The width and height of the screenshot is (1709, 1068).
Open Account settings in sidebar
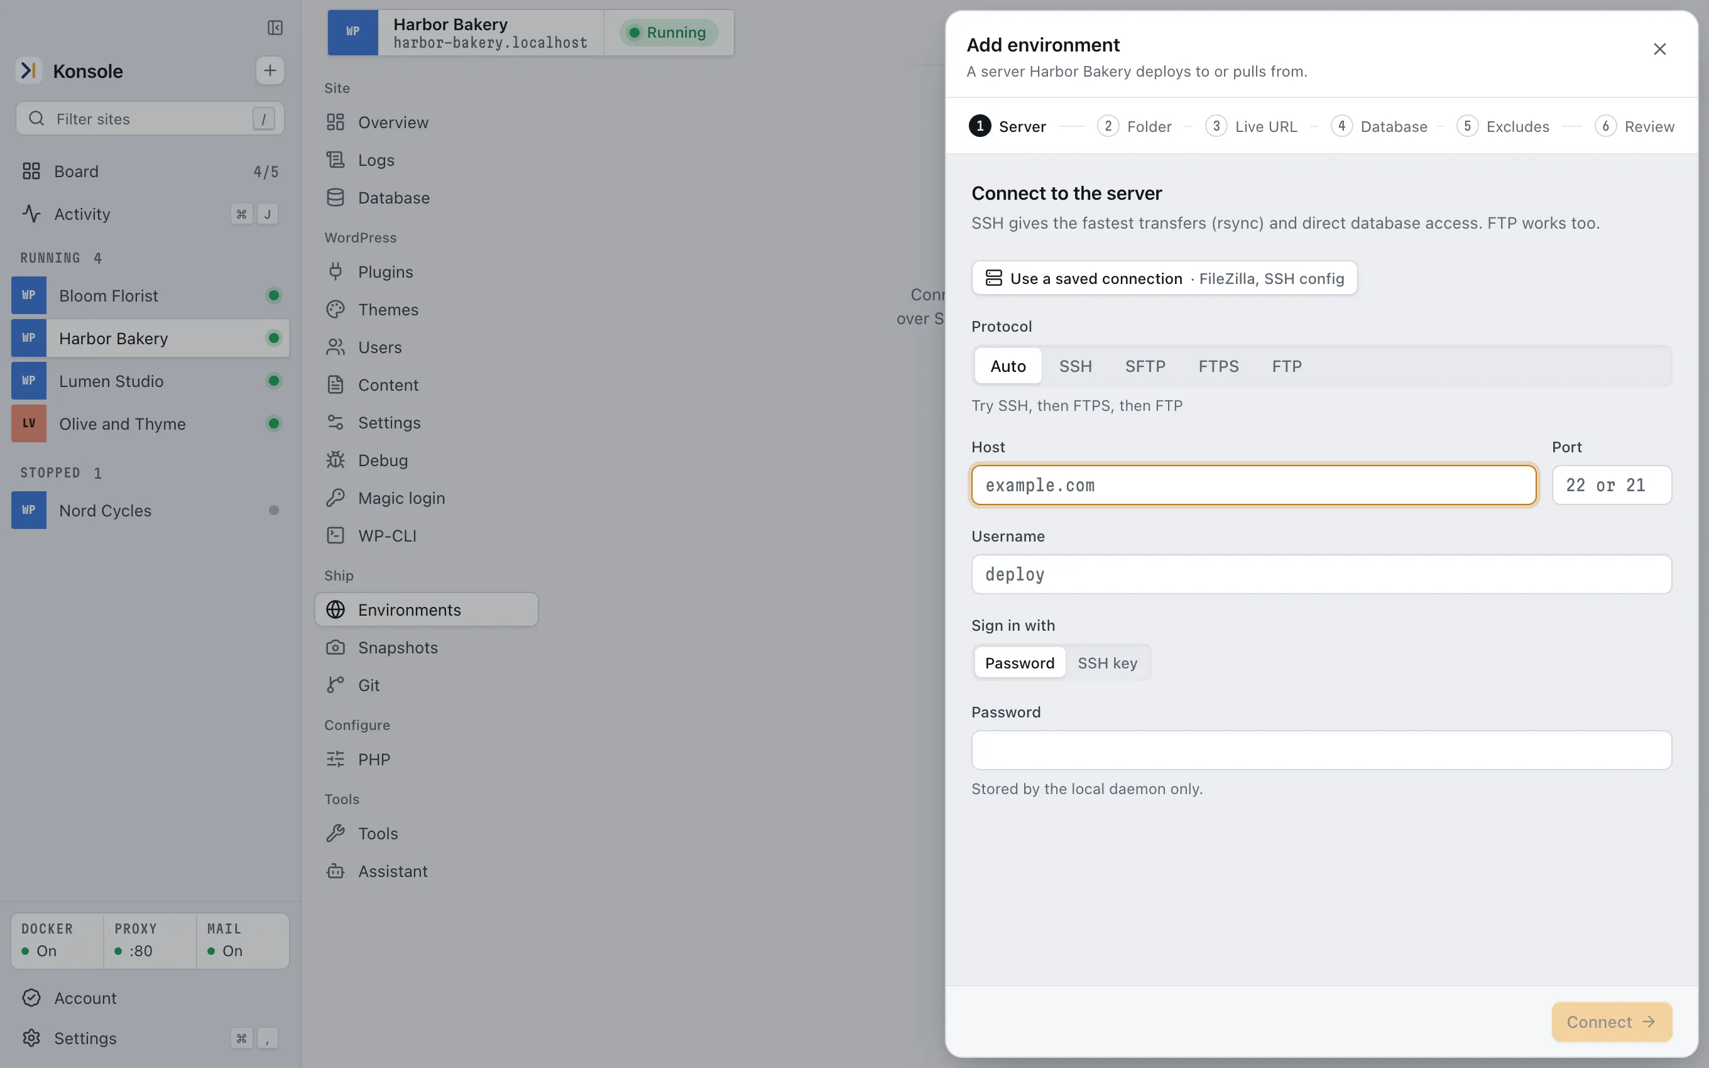tap(150, 998)
